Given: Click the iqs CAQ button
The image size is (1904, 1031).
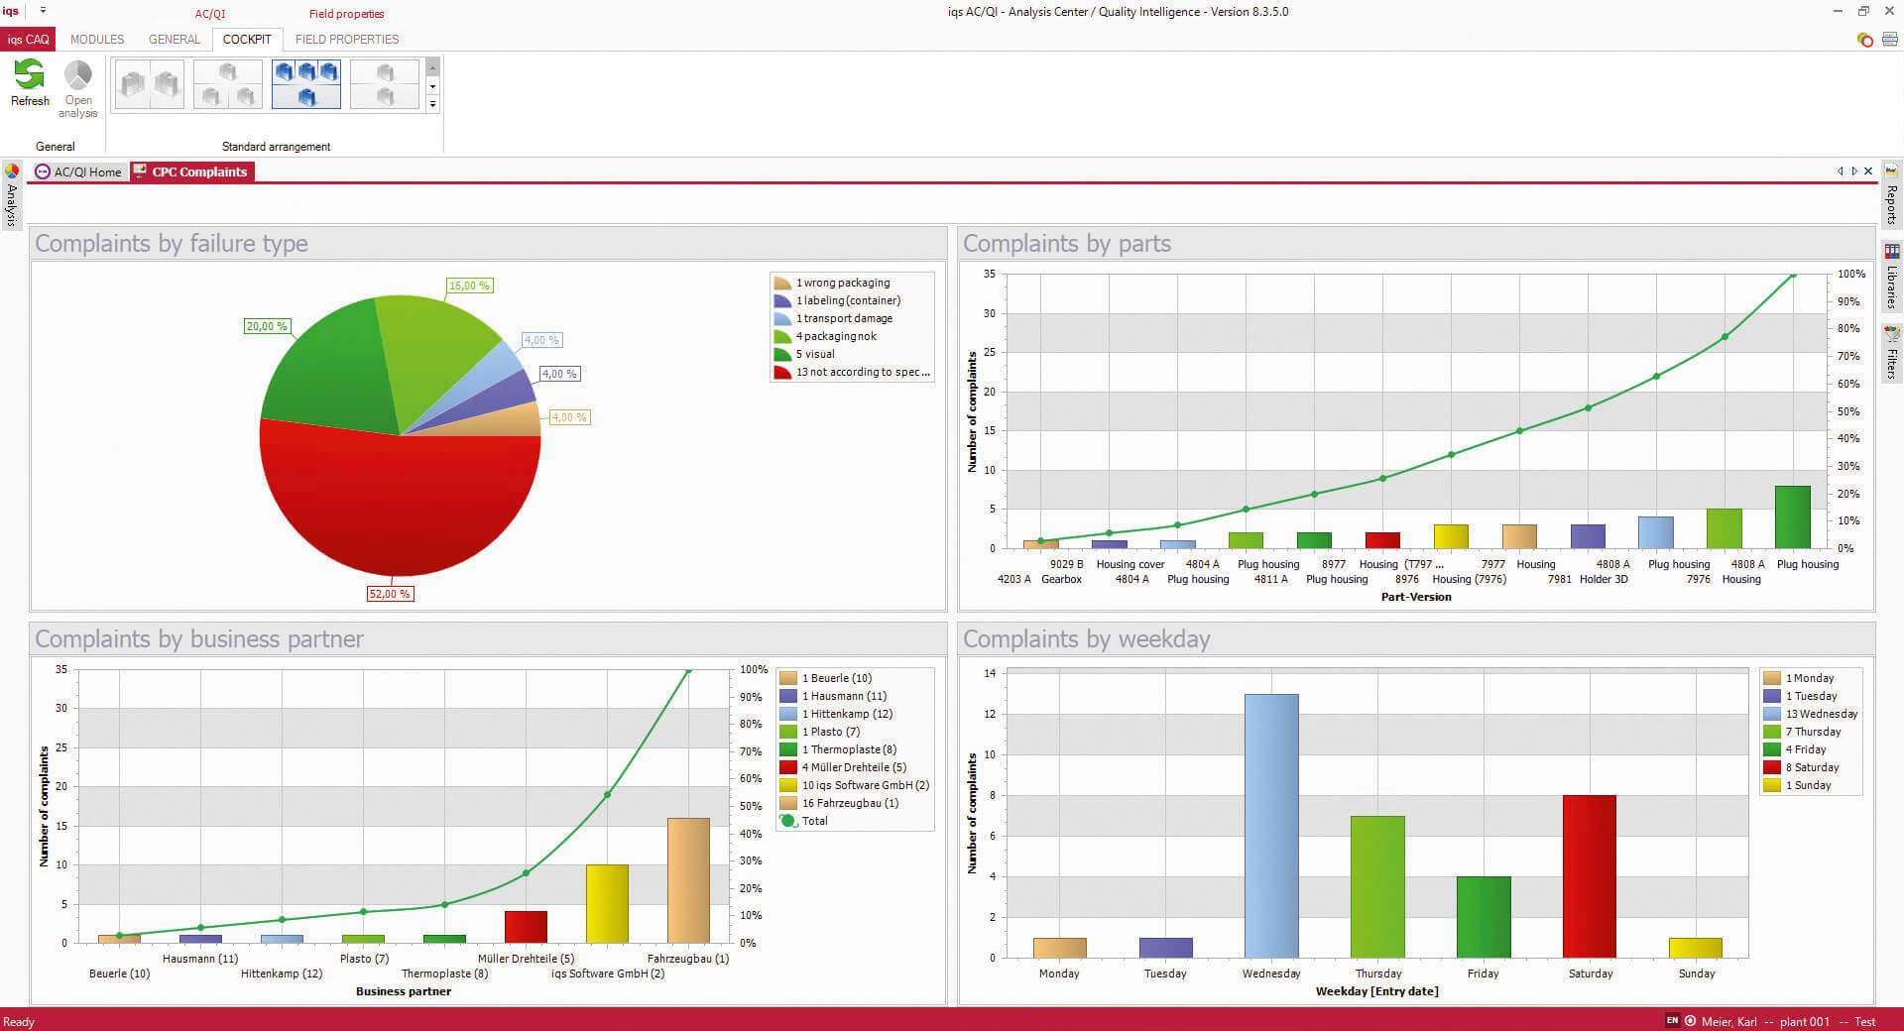Looking at the screenshot, I should (x=29, y=39).
